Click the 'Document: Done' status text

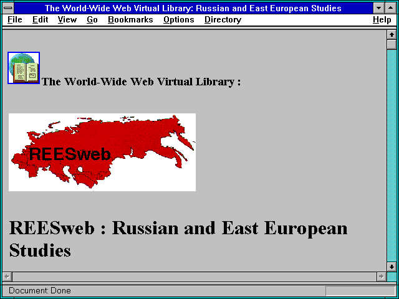click(40, 291)
